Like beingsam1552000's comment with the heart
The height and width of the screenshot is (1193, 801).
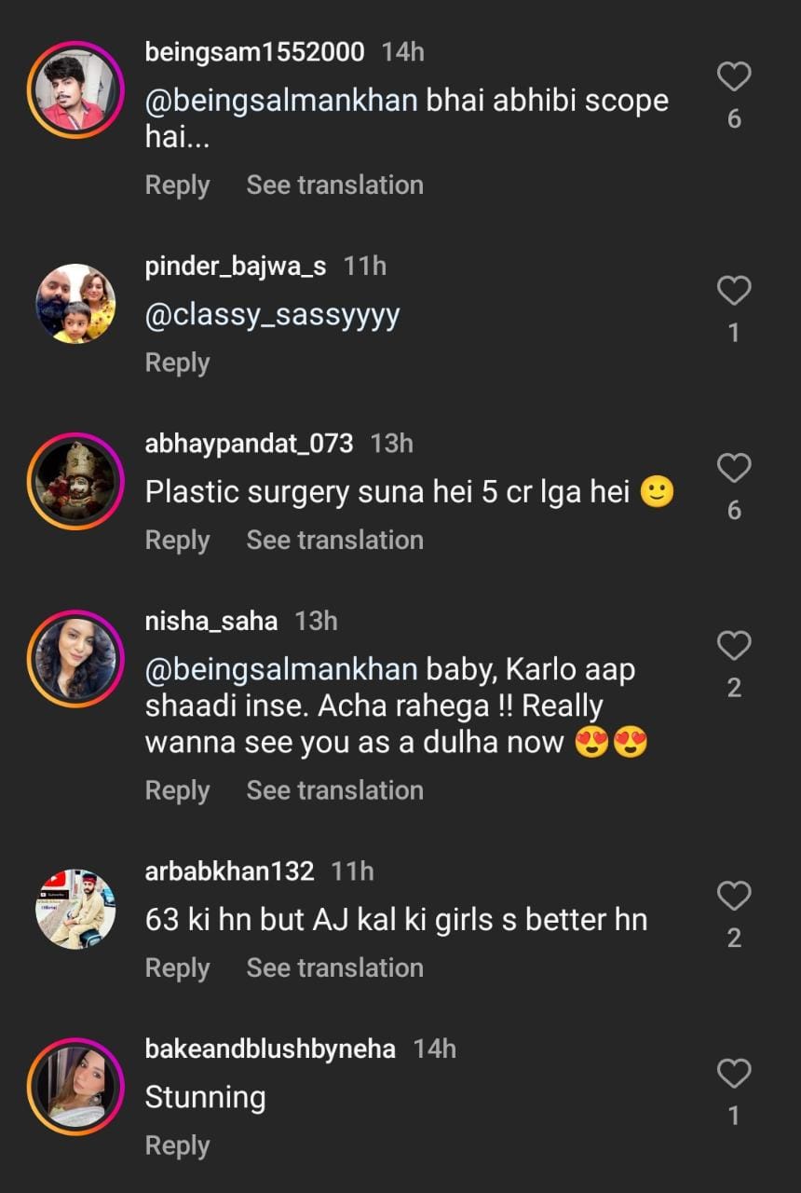click(x=734, y=77)
